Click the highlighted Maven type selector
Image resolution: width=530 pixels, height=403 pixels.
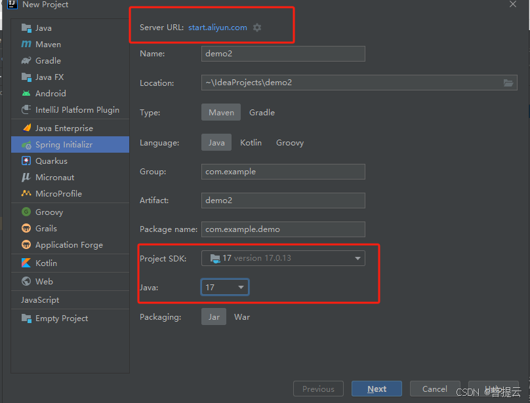coord(220,112)
